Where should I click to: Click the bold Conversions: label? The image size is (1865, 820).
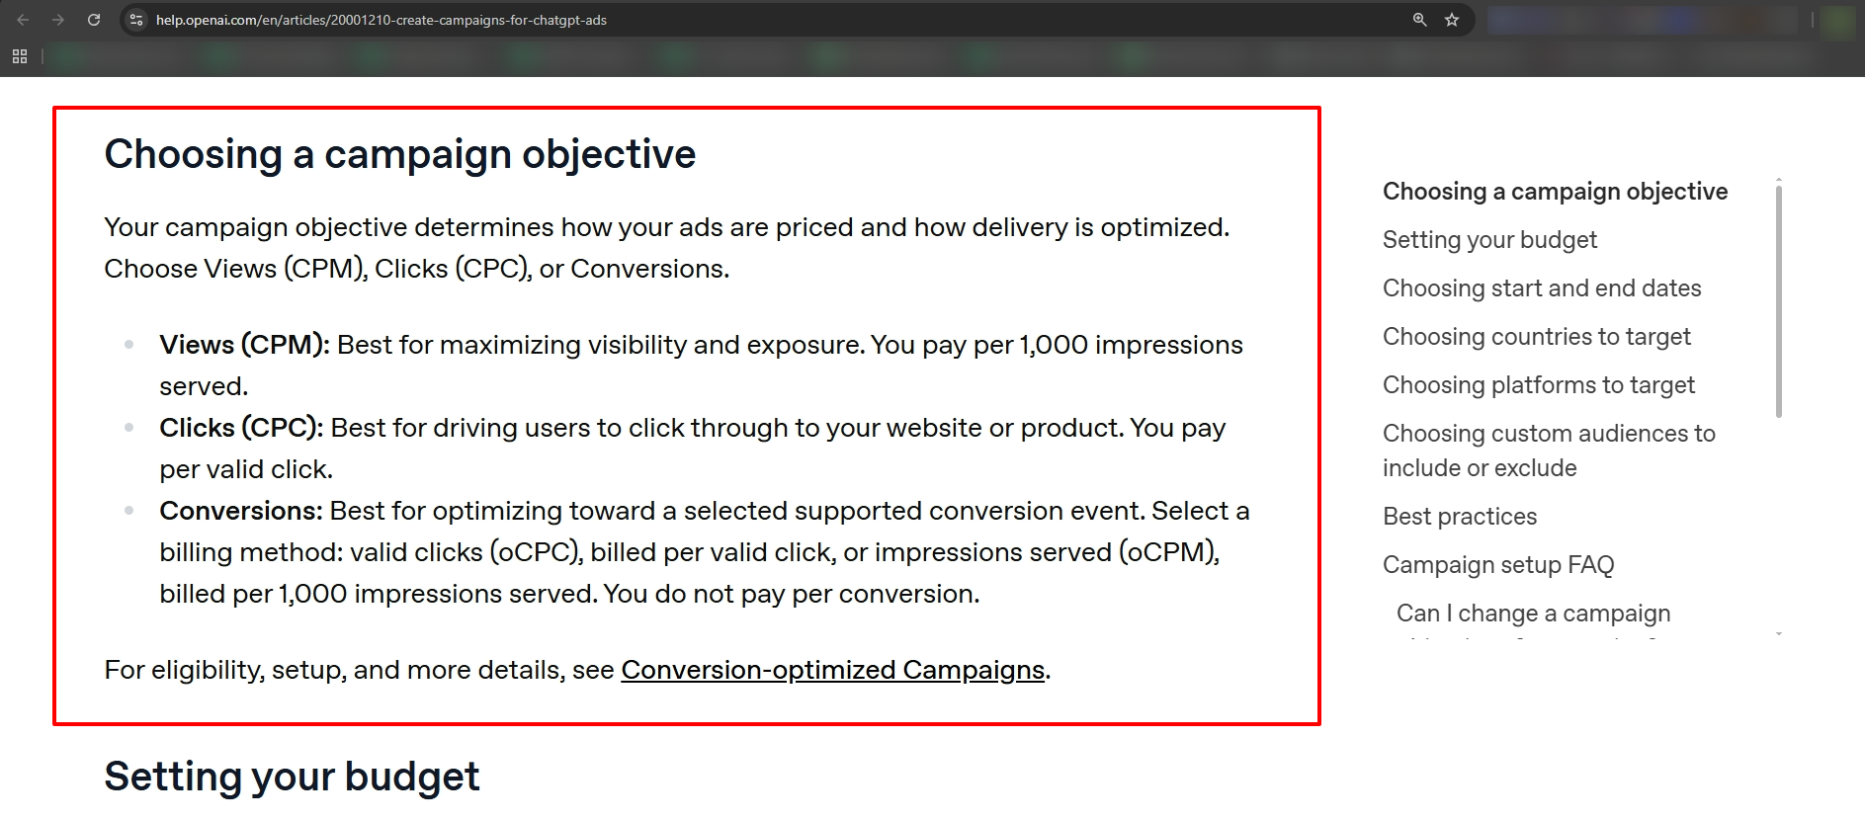coord(241,511)
